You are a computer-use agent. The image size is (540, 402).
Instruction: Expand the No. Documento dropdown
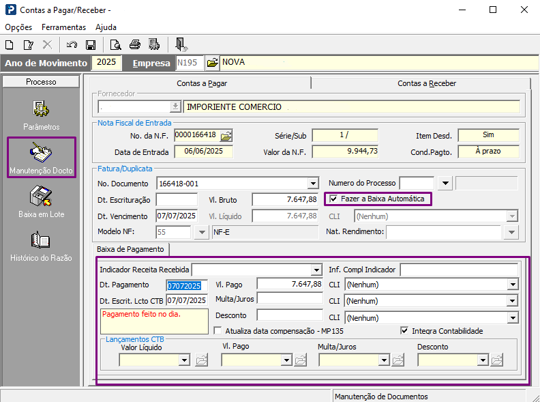[313, 184]
